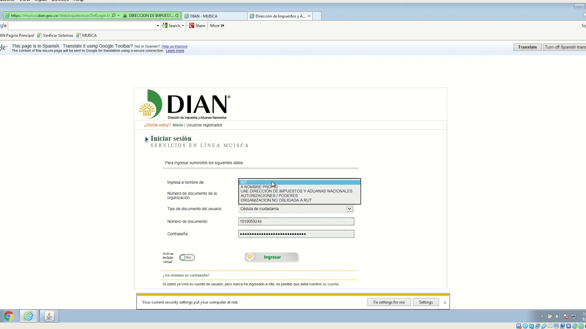586x329 pixels.
Task: Click the lock security icon in address bar
Action: pyautogui.click(x=125, y=16)
